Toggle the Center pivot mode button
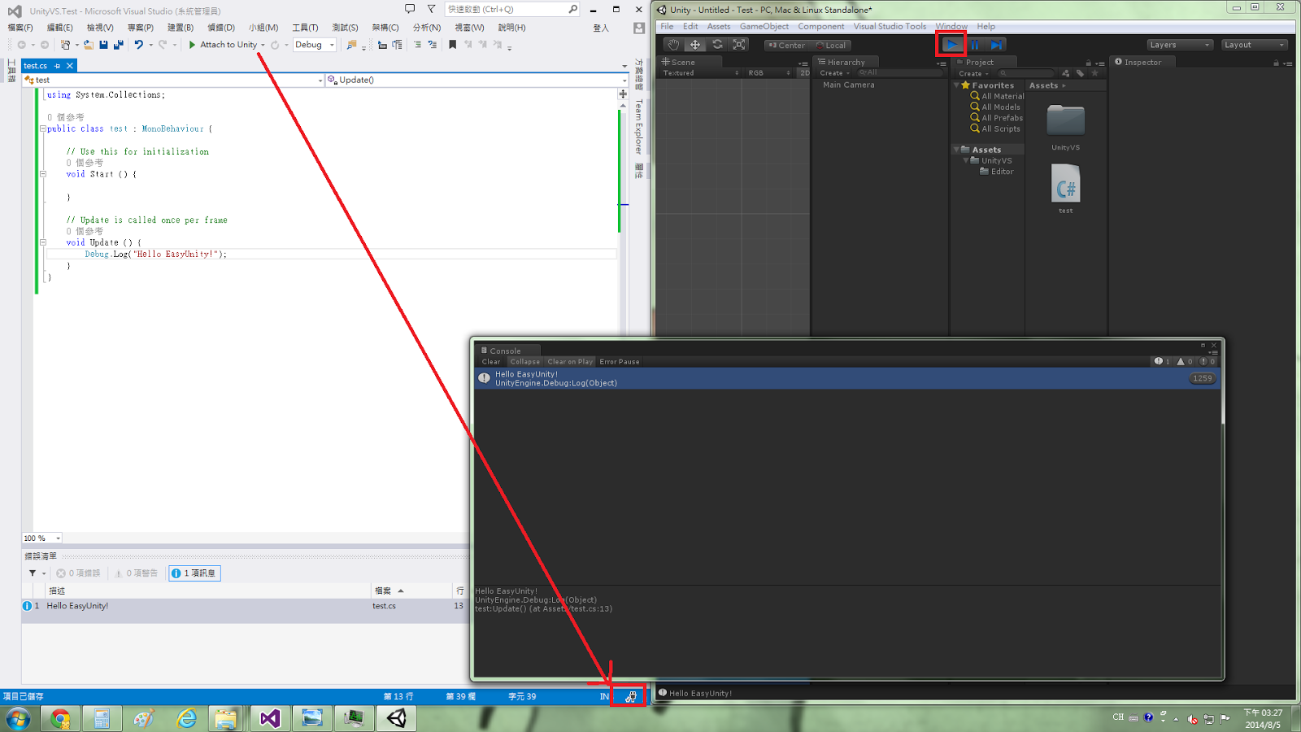1301x732 pixels. (x=786, y=46)
